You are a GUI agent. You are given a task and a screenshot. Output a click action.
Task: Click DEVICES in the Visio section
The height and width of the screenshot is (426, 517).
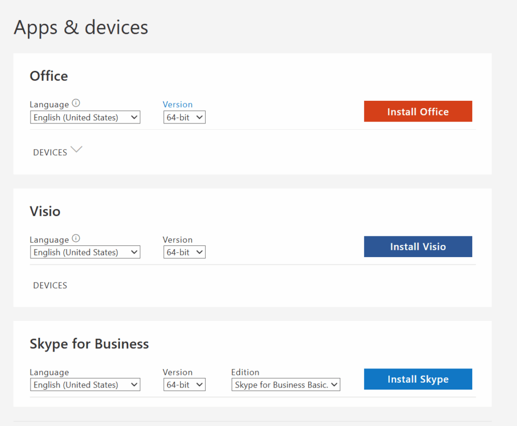[50, 285]
